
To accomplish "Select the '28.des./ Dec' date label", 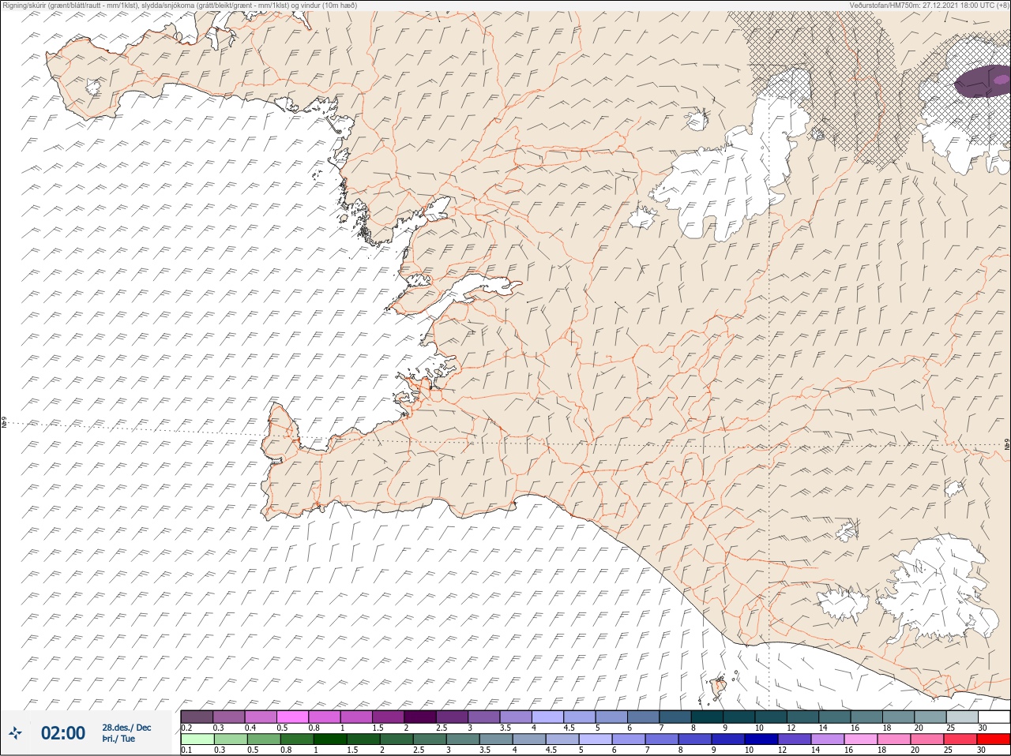I will tap(126, 728).
